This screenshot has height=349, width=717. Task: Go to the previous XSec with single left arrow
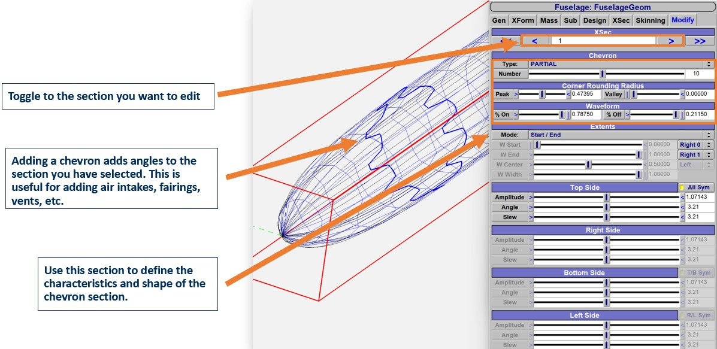pyautogui.click(x=535, y=41)
